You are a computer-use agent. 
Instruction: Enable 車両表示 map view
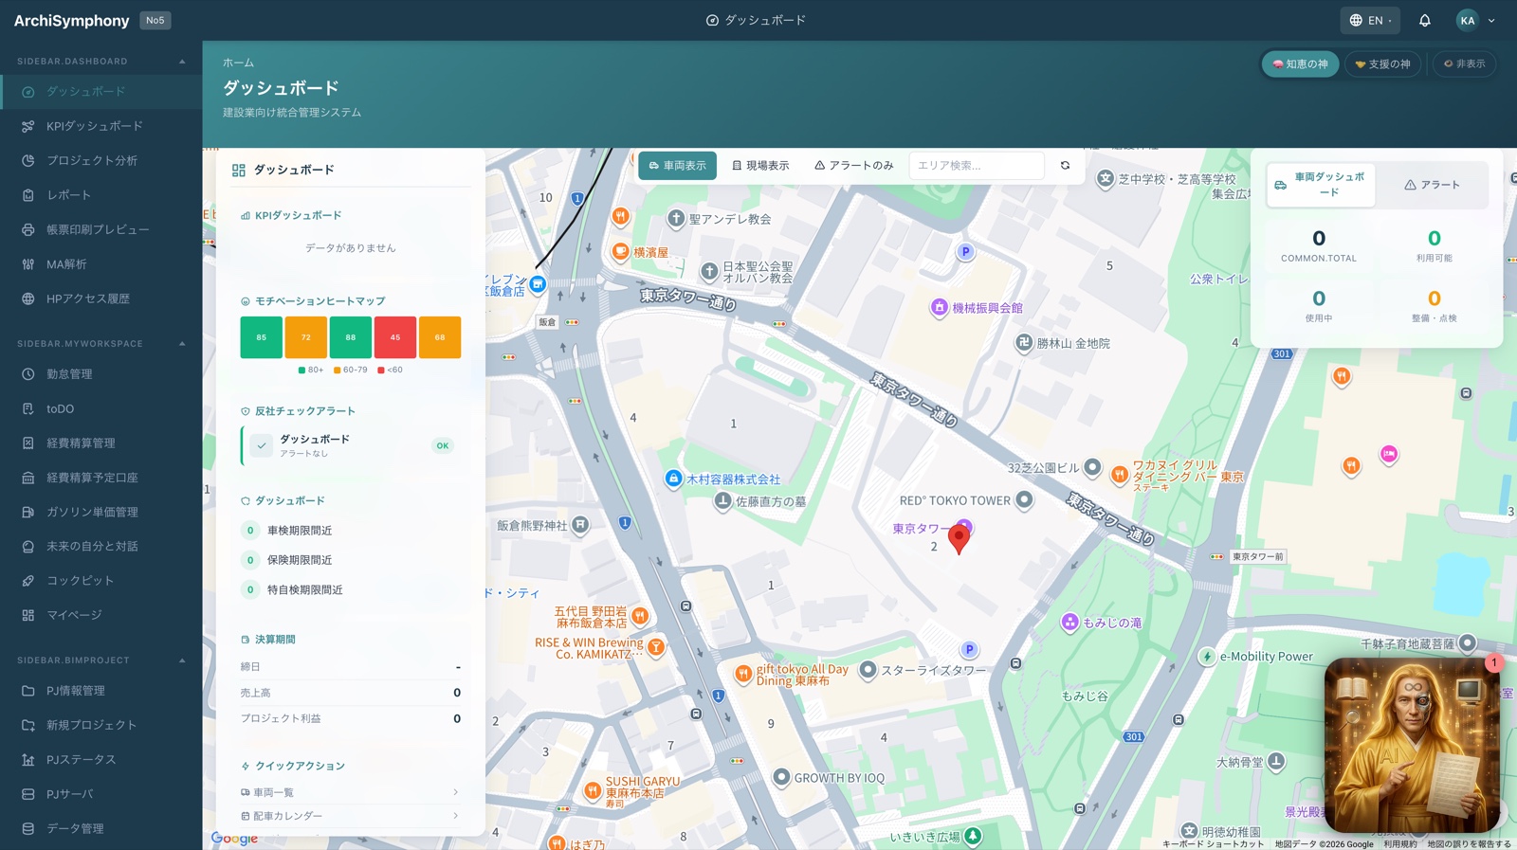[x=677, y=165]
